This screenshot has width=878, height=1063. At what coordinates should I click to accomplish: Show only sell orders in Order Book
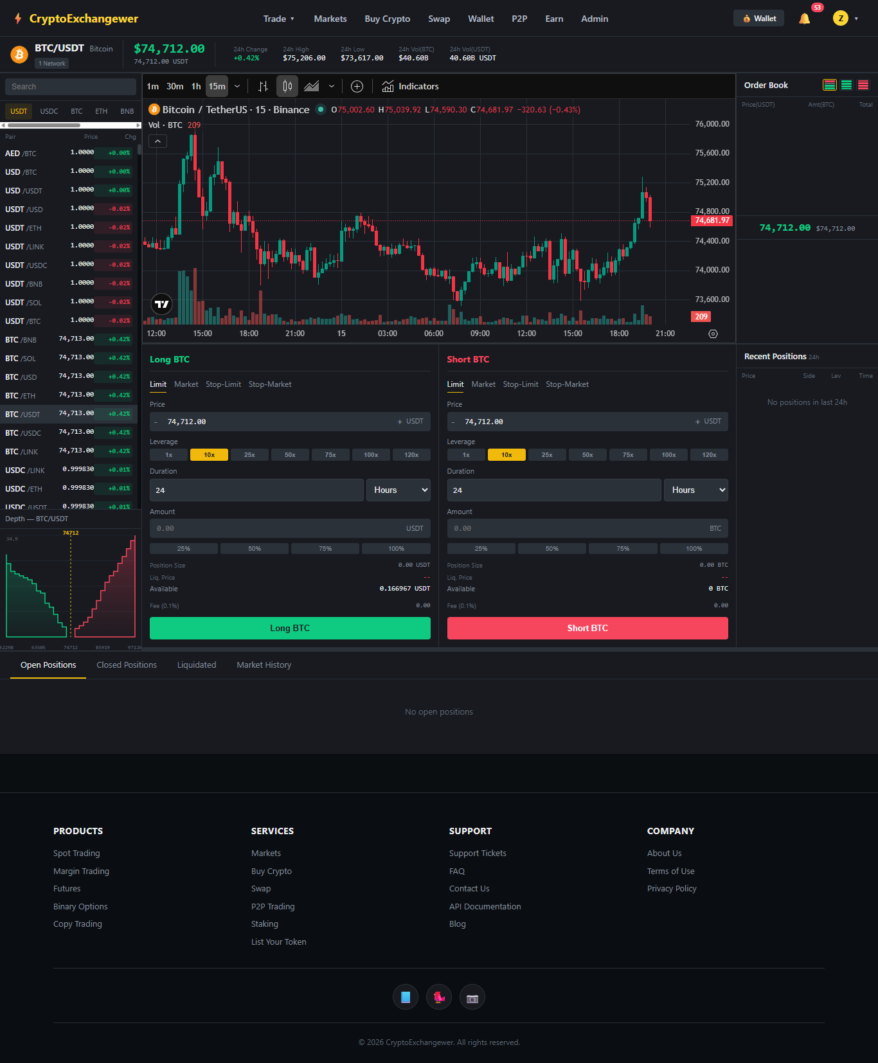tap(863, 85)
